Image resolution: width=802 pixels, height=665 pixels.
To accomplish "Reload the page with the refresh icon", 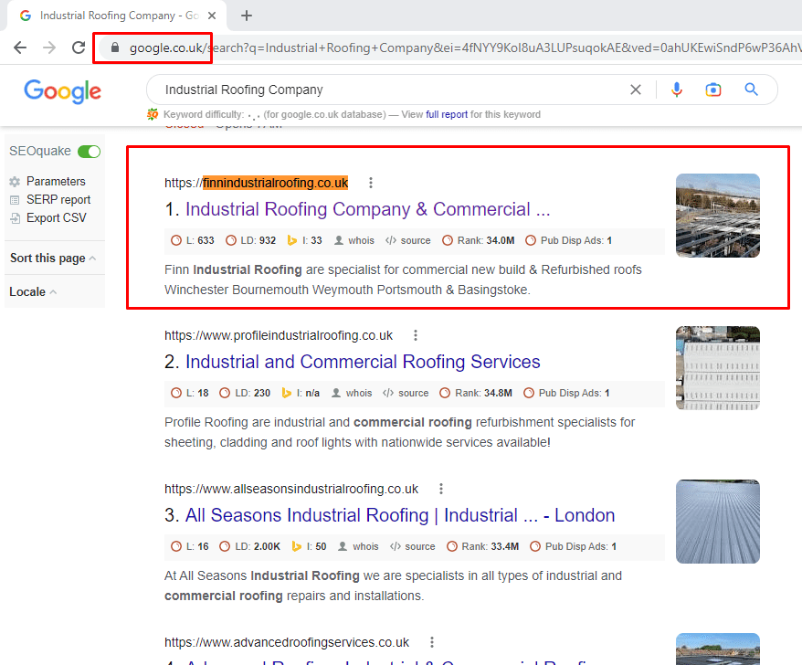I will pos(79,47).
